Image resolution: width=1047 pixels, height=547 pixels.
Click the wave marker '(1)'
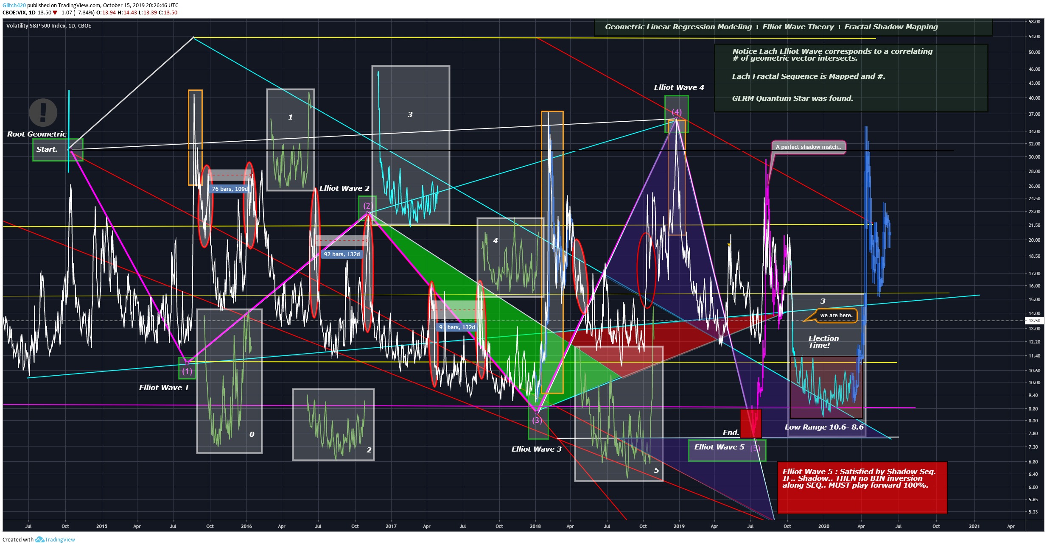point(187,371)
